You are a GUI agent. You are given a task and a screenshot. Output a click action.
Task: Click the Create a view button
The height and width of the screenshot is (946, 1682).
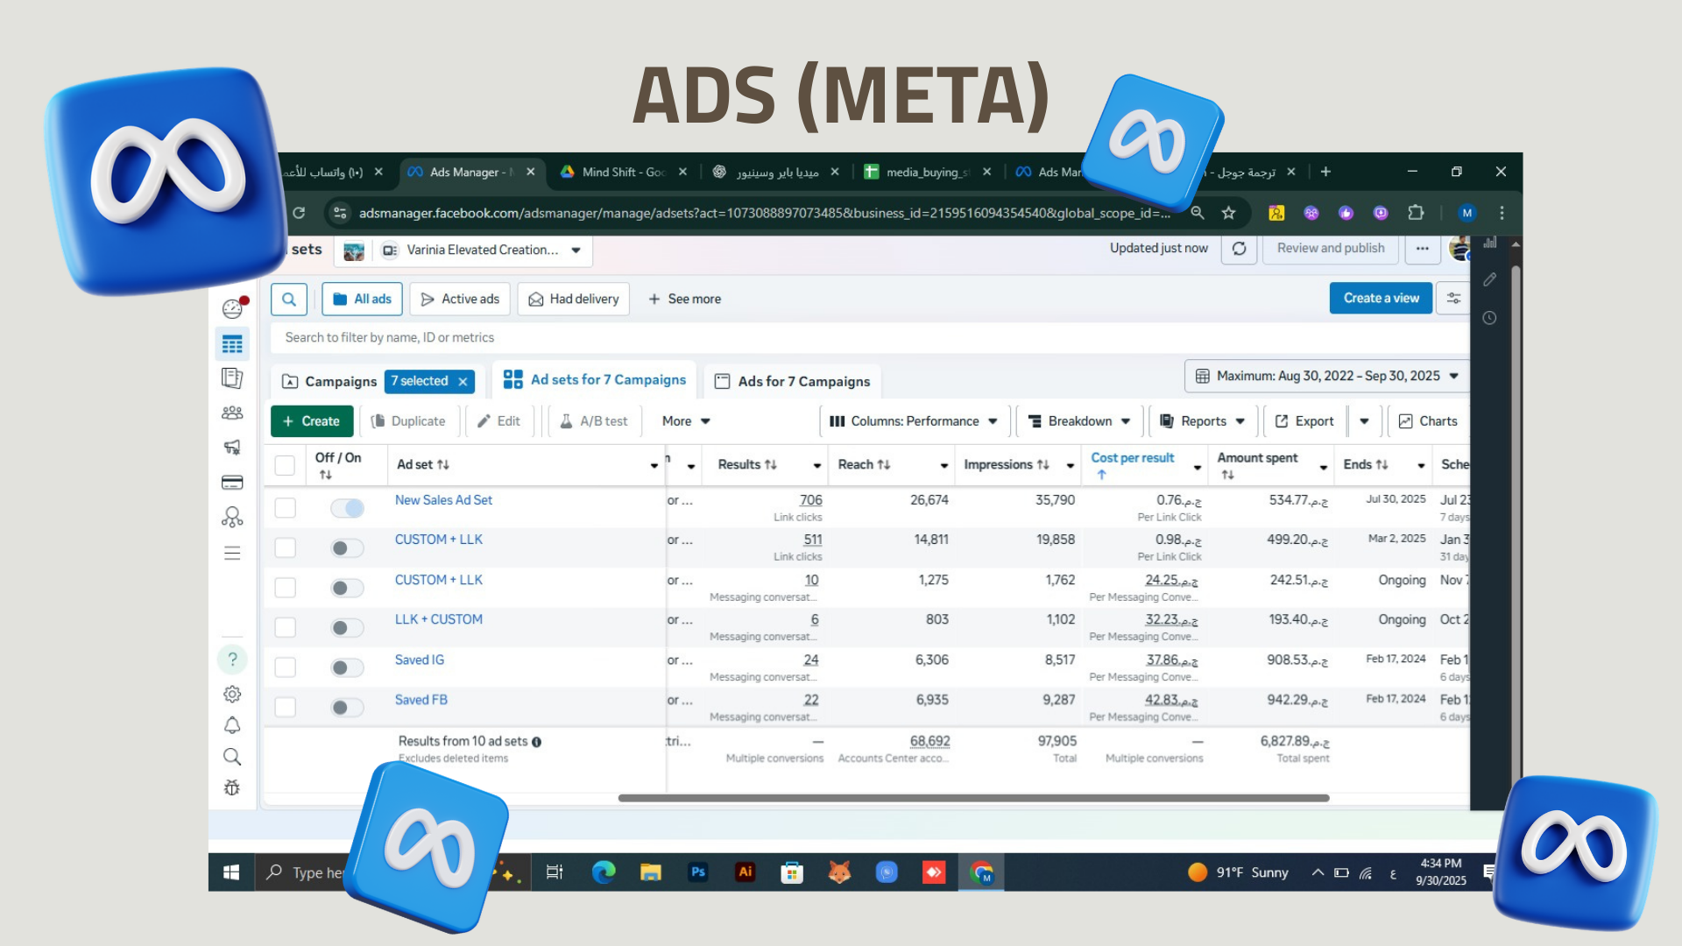tap(1381, 298)
